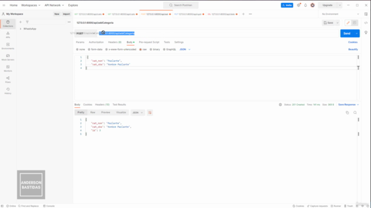
Task: Switch to the Authorization tab
Action: coord(96,42)
